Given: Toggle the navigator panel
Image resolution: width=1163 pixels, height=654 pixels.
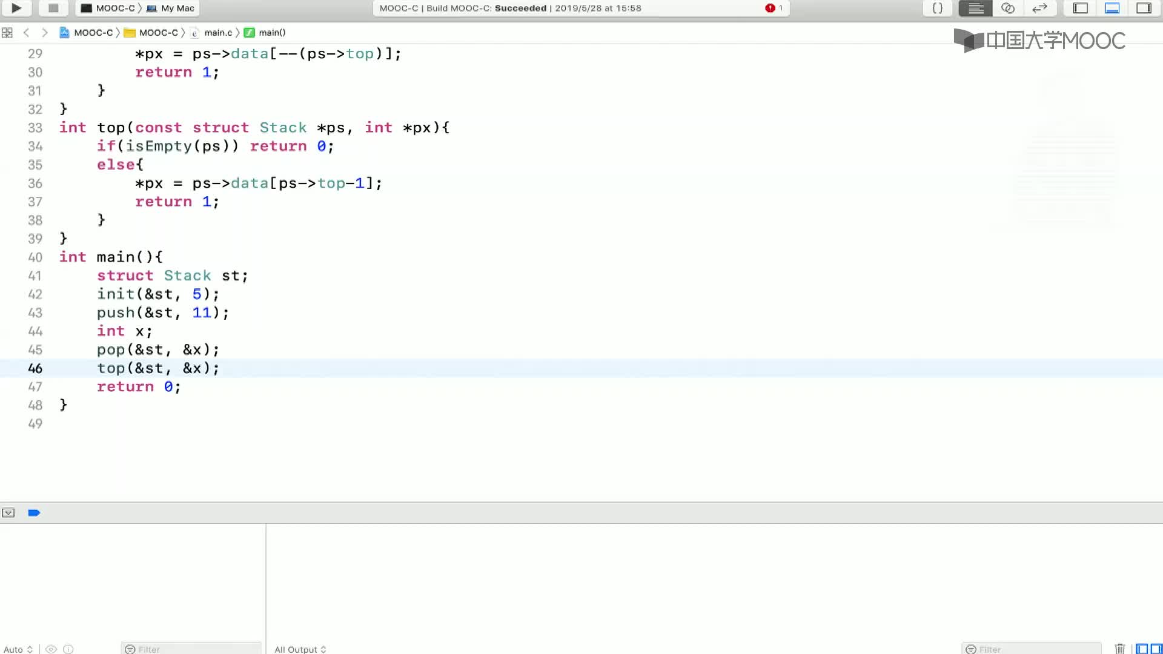Looking at the screenshot, I should point(1081,8).
